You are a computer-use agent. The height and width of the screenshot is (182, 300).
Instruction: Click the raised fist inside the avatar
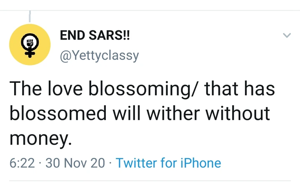coord(30,42)
